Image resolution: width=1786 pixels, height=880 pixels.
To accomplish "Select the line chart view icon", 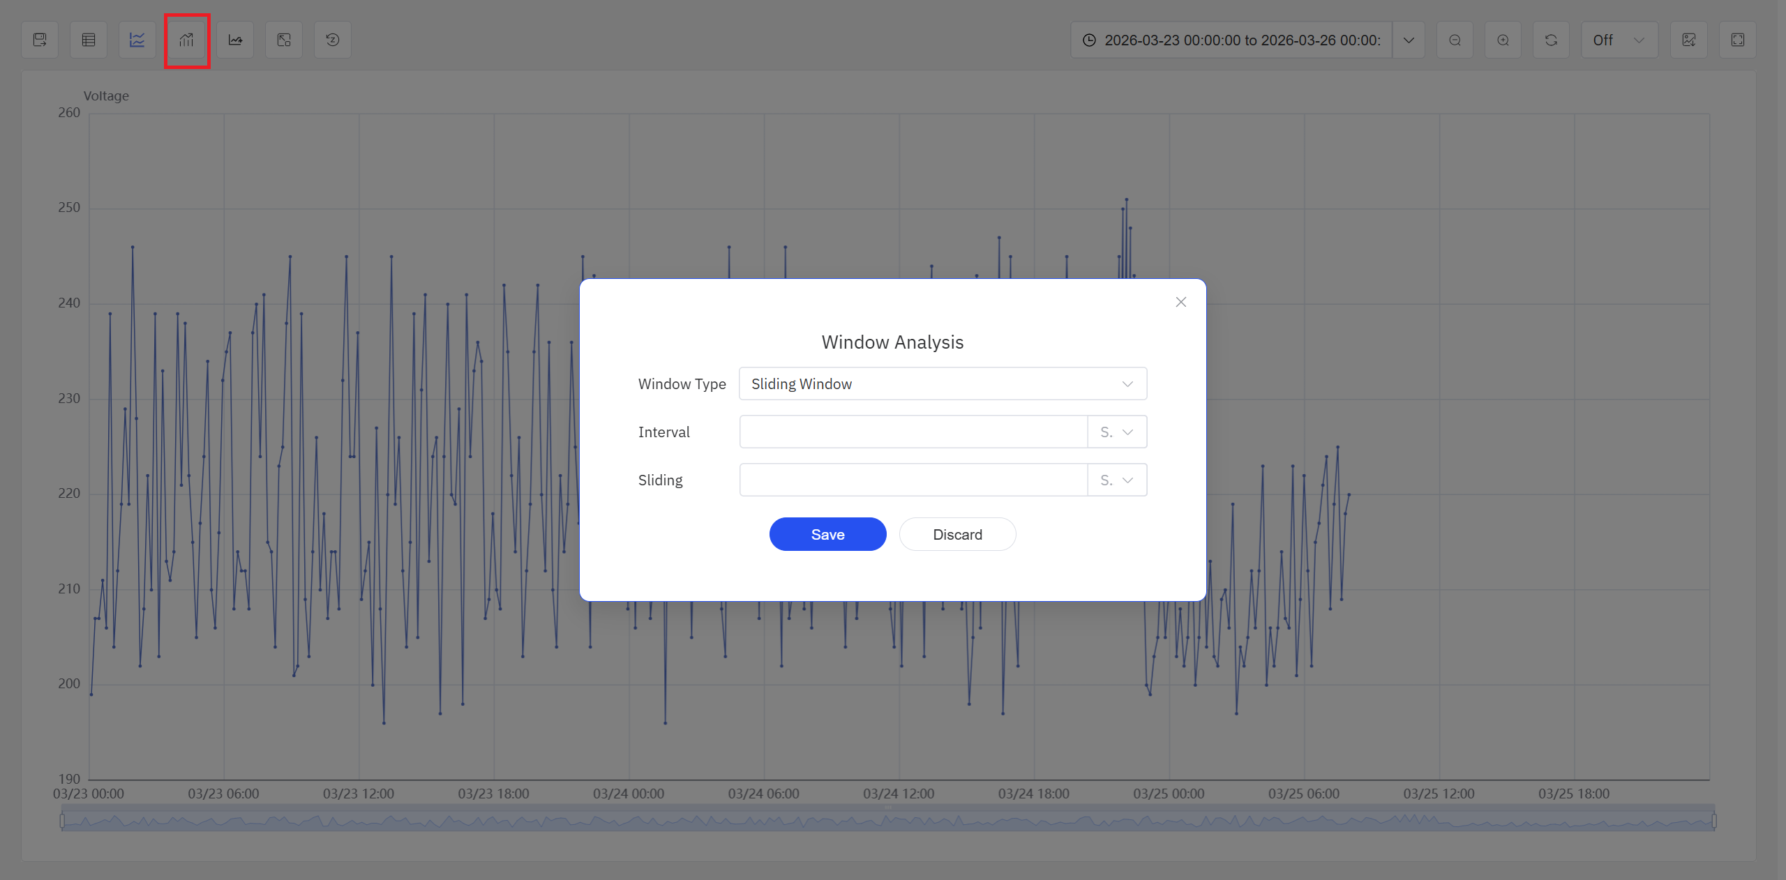I will click(x=137, y=40).
